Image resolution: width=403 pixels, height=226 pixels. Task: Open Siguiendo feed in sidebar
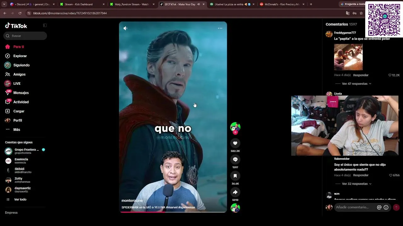pyautogui.click(x=21, y=65)
